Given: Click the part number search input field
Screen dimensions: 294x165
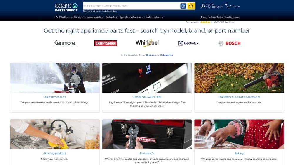Looking at the screenshot, I should click(131, 6).
